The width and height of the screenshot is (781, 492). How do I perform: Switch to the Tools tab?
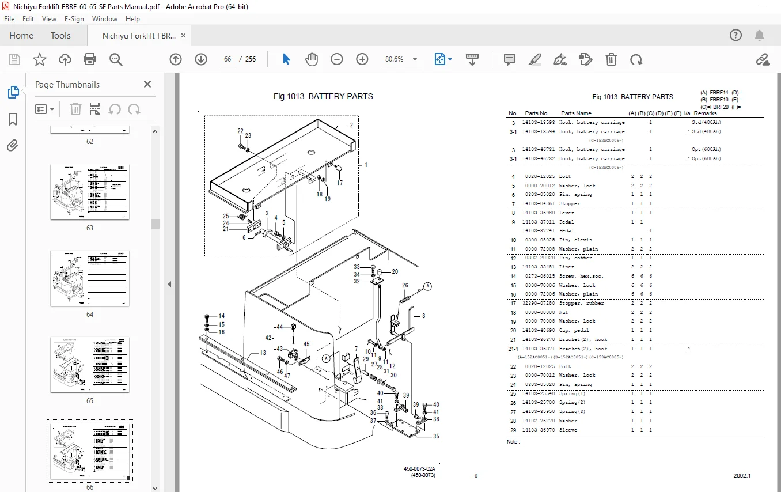60,35
